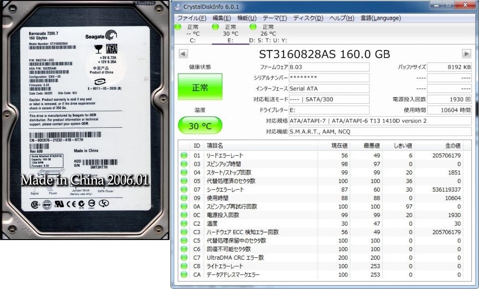This screenshot has width=479, height=289.
Task: Click the ST3160828AS 160.0 GB disk title
Action: click(x=324, y=54)
